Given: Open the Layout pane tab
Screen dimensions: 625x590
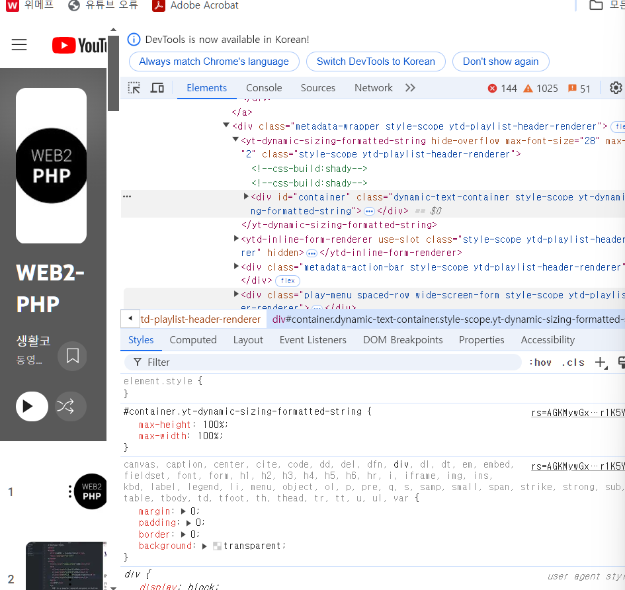Looking at the screenshot, I should [x=248, y=340].
